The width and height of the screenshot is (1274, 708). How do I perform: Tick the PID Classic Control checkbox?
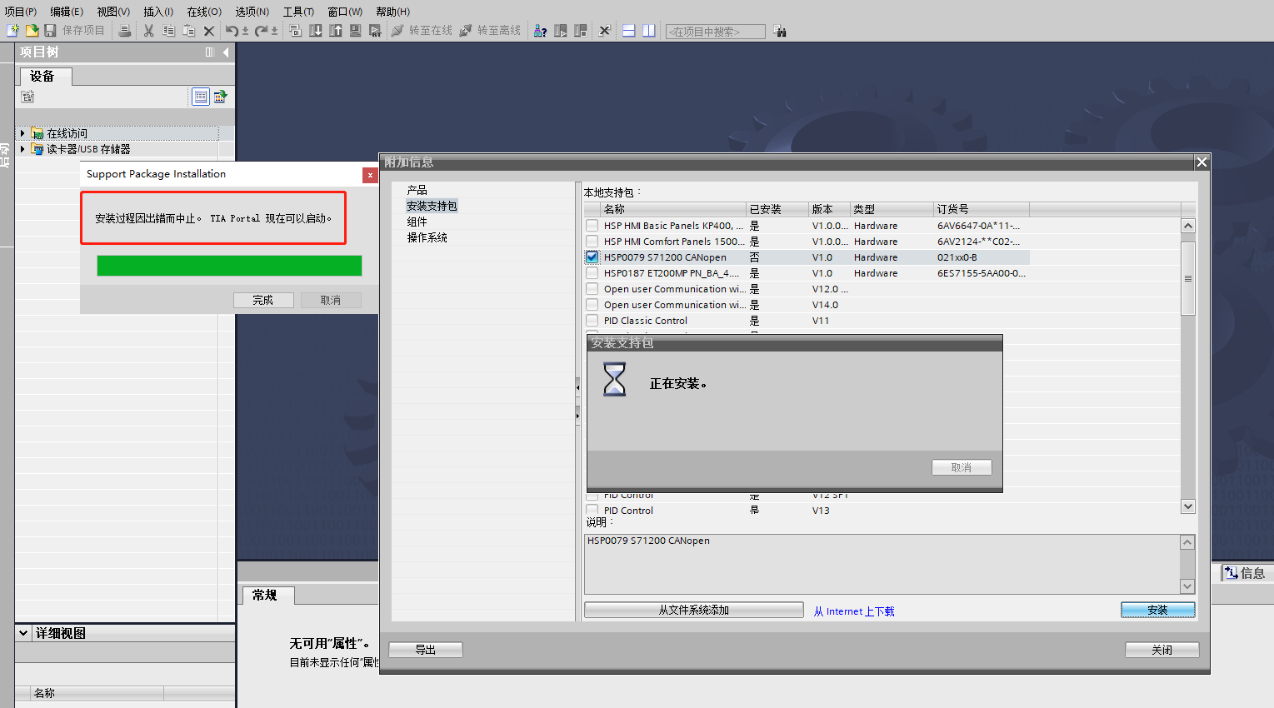coord(592,321)
